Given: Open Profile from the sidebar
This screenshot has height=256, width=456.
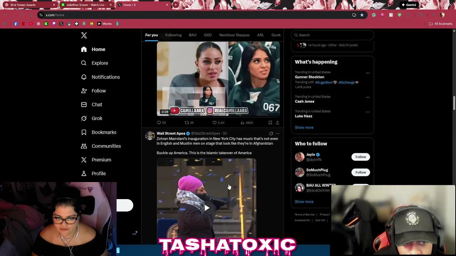Looking at the screenshot, I should tap(93, 174).
